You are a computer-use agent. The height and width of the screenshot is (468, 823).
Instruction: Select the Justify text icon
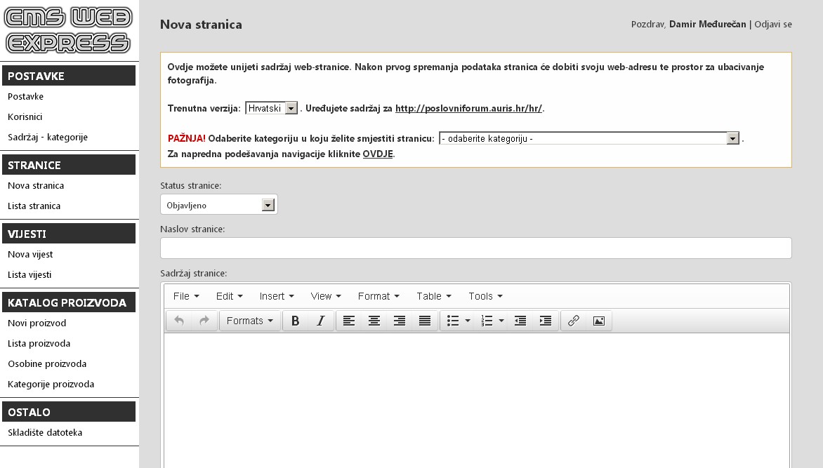click(x=425, y=321)
